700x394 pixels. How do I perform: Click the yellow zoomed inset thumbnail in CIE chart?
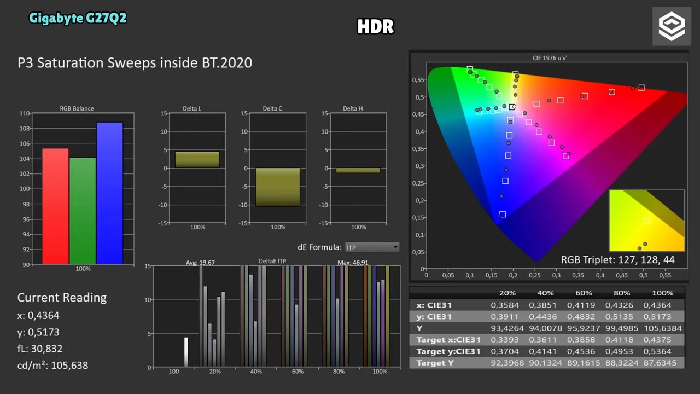pos(647,221)
